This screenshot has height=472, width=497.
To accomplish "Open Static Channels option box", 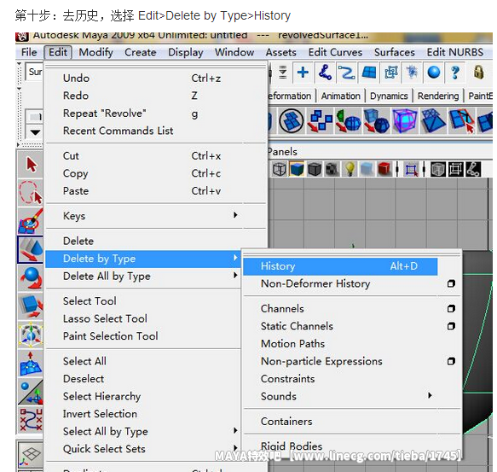I will tap(451, 326).
